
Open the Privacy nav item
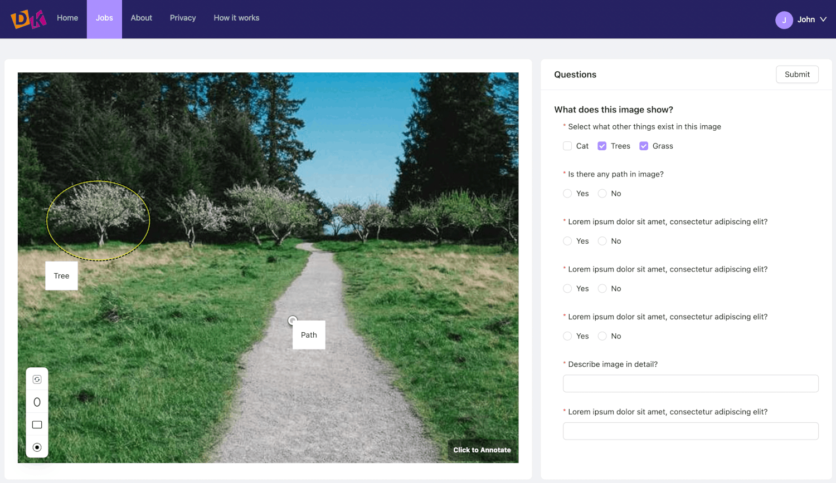(183, 18)
